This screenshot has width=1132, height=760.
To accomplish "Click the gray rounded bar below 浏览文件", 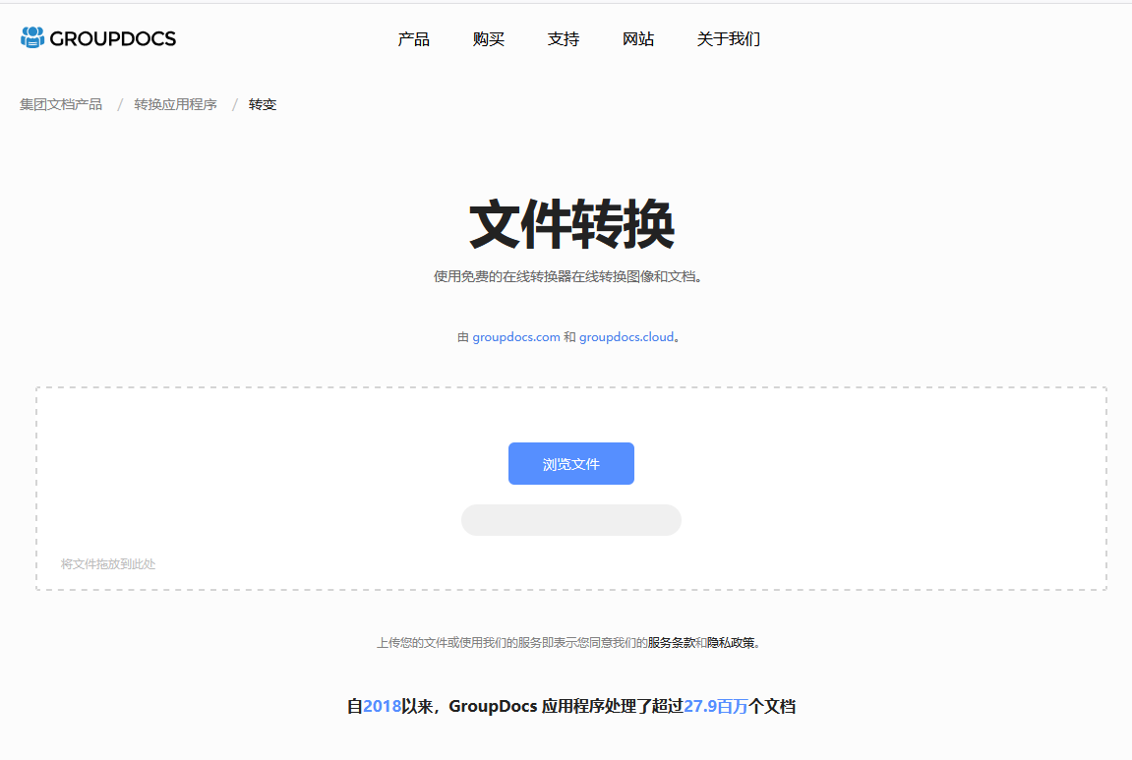I will coord(571,520).
